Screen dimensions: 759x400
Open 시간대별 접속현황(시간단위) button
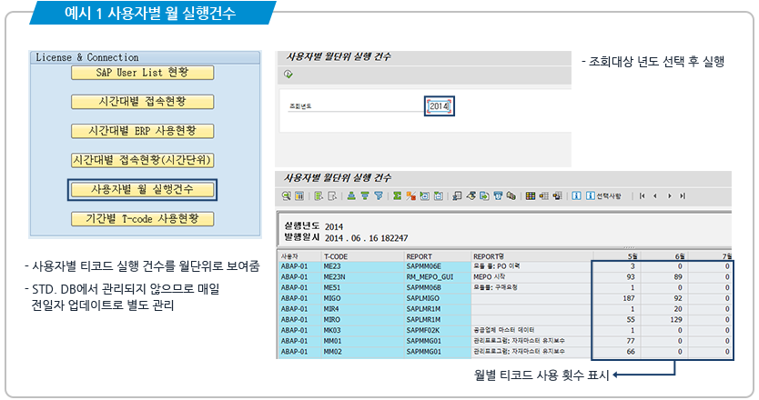pyautogui.click(x=142, y=160)
